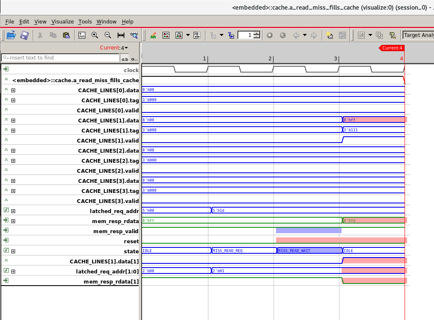Toggle match-case 'a.b' search option

tap(125, 59)
